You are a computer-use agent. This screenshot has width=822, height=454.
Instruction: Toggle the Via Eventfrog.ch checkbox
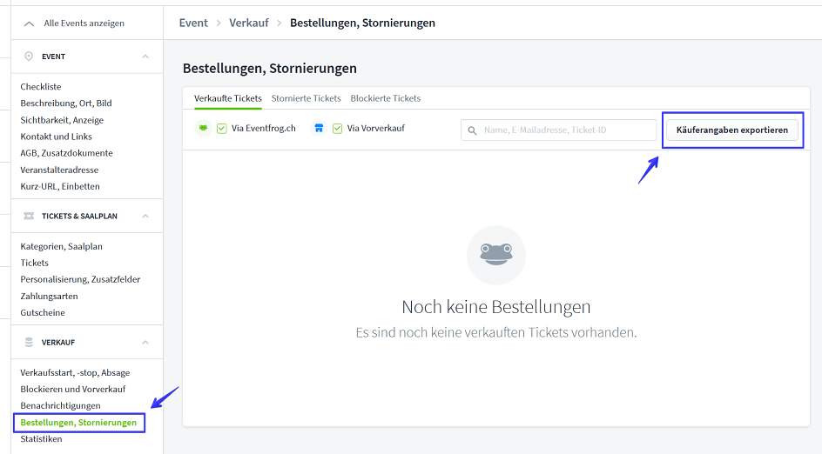222,129
